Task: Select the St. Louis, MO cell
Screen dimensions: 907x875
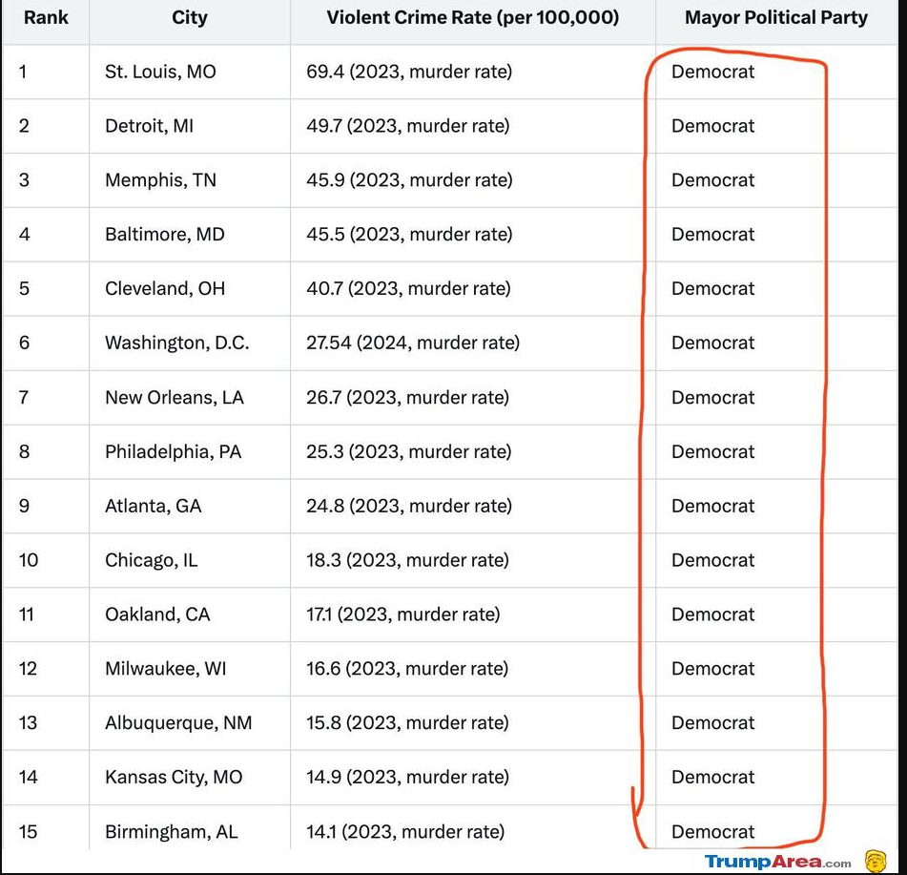Action: (x=190, y=72)
